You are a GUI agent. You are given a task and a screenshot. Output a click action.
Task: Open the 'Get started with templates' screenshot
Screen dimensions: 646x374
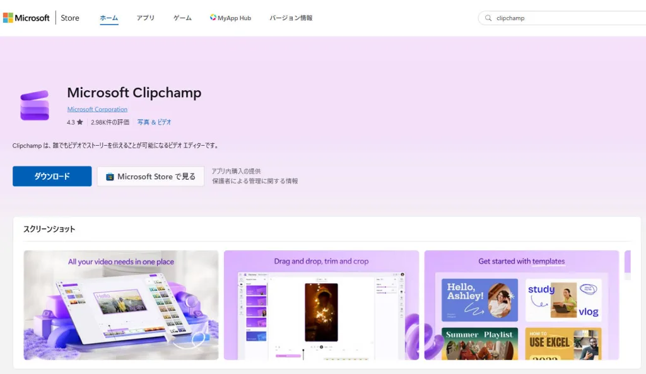521,305
